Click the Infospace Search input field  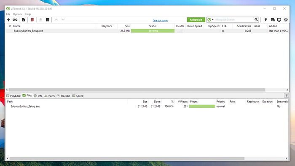pos(234,19)
